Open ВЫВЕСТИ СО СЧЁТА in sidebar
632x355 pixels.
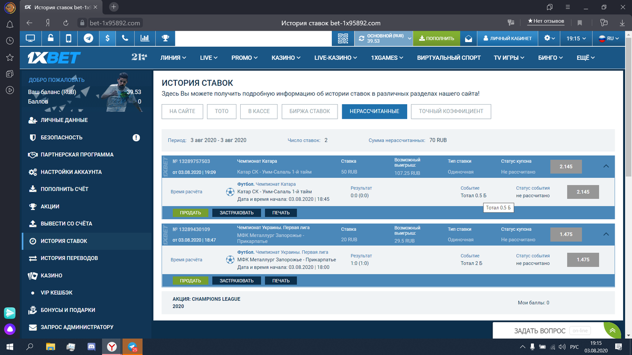tap(87, 224)
